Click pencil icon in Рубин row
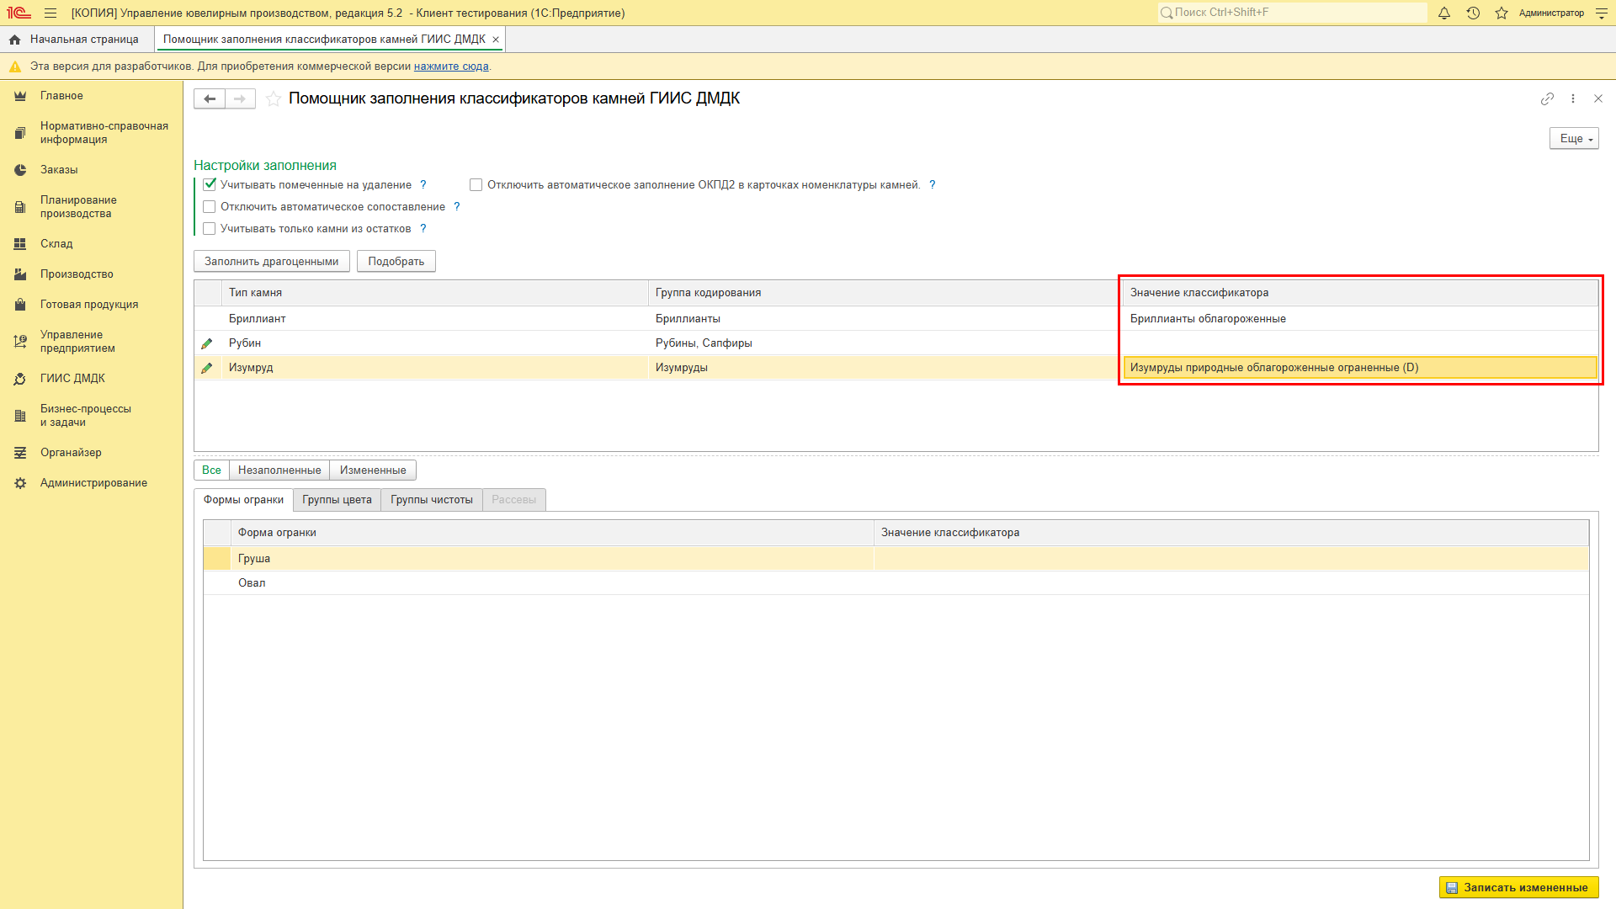Image resolution: width=1616 pixels, height=909 pixels. pyautogui.click(x=207, y=343)
